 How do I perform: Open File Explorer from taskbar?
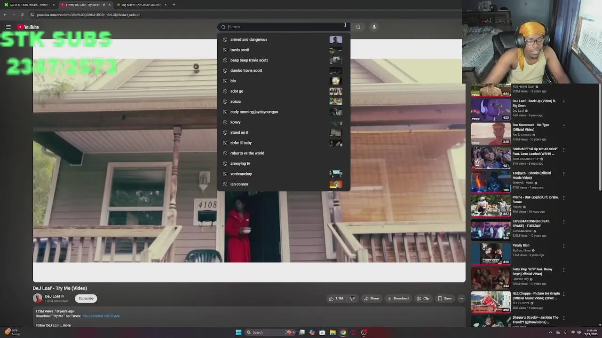[x=333, y=332]
